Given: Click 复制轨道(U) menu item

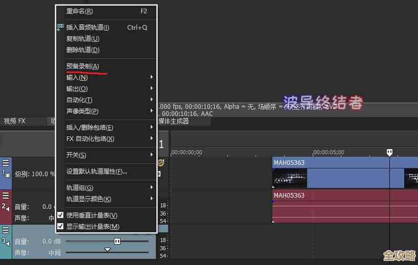Looking at the screenshot, I should pos(106,39).
